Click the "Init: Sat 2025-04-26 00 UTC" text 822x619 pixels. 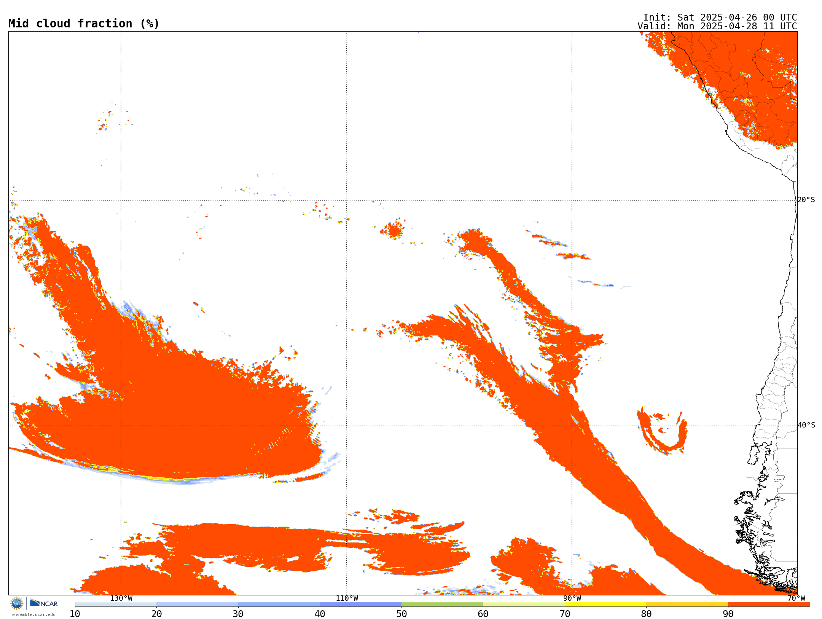point(720,18)
